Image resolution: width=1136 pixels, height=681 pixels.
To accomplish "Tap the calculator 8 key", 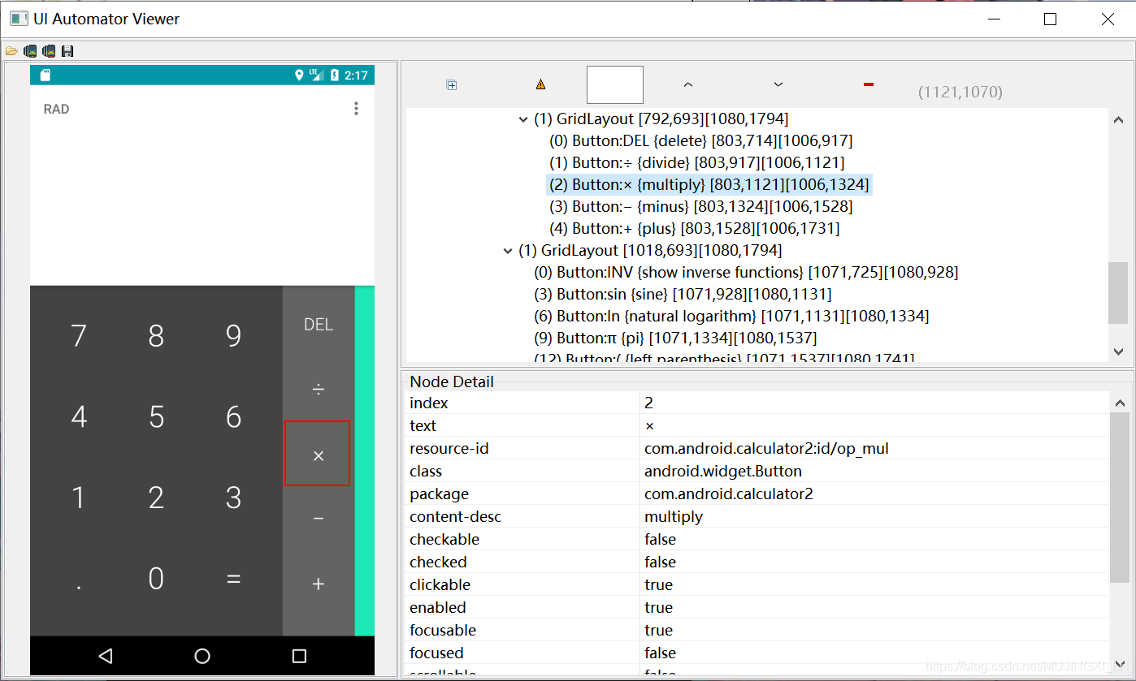I will click(x=156, y=336).
